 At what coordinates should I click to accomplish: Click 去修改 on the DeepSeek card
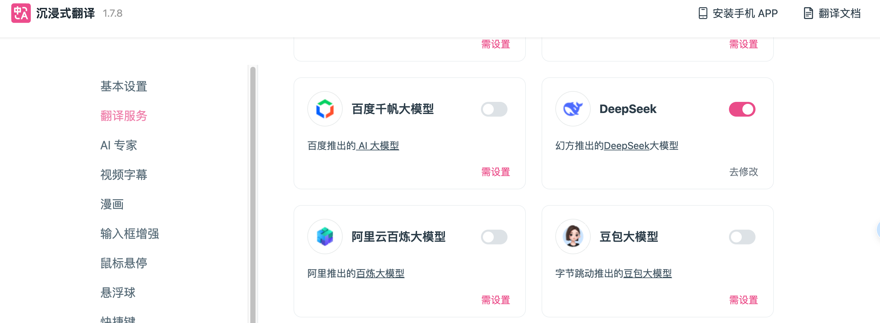[x=743, y=172]
